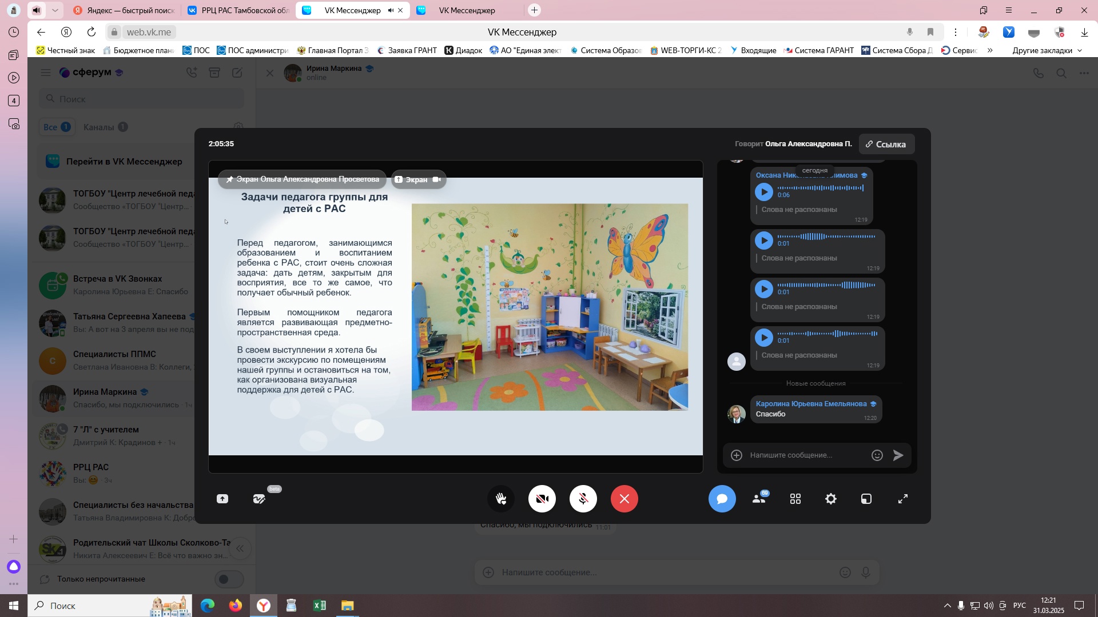Open РРЦ РАС chat
Screen dimensions: 1098x617
click(x=114, y=474)
